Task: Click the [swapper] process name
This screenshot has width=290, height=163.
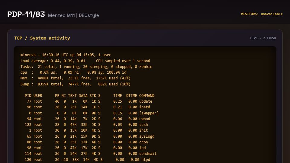Action: [149, 113]
